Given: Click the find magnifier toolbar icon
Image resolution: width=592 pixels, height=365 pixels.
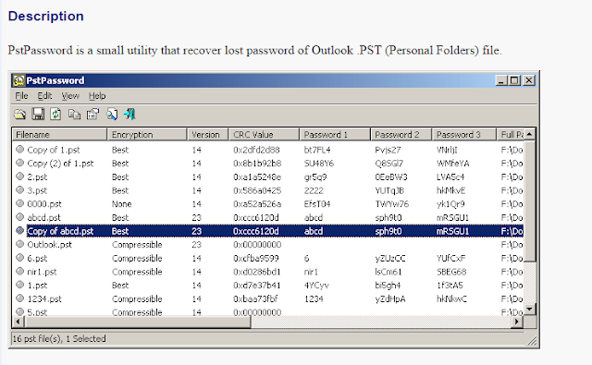Looking at the screenshot, I should click(x=112, y=114).
